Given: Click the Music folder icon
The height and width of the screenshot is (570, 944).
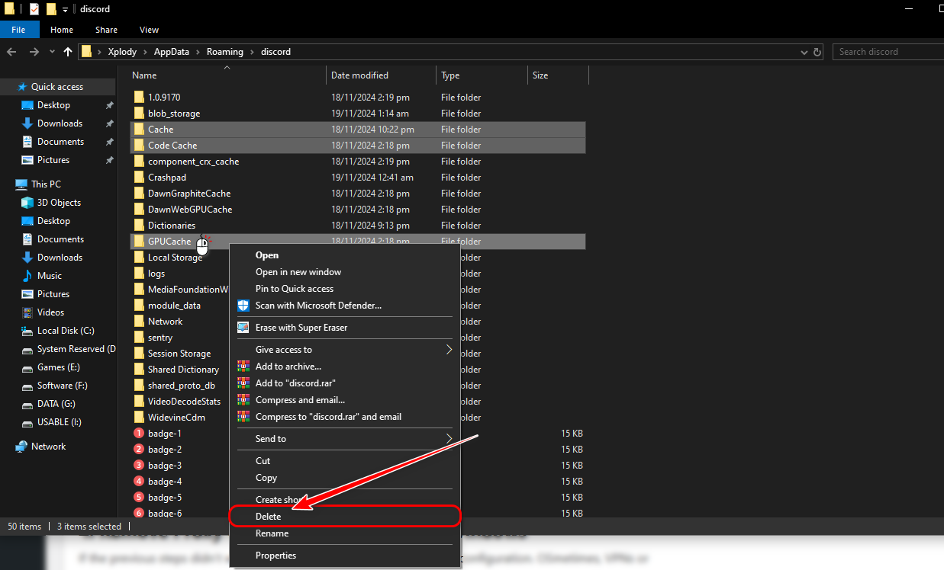Looking at the screenshot, I should coord(27,276).
